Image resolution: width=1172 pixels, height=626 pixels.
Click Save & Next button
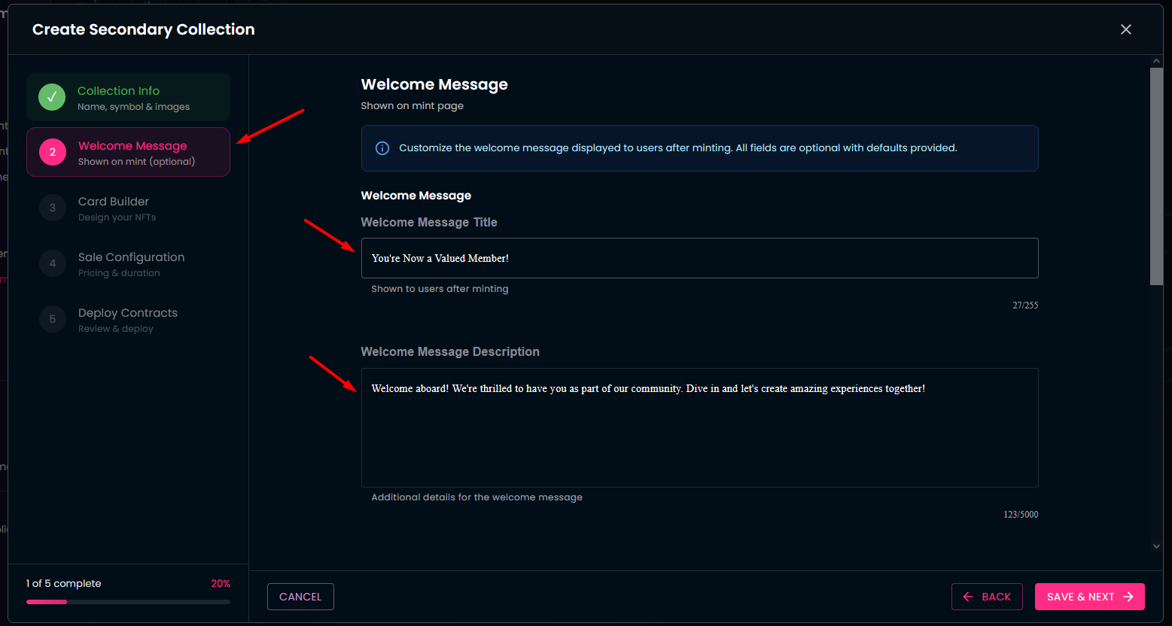1089,597
